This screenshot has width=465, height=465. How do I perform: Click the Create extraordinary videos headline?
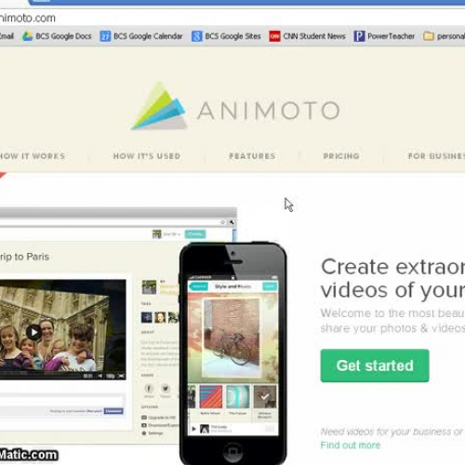pyautogui.click(x=392, y=278)
